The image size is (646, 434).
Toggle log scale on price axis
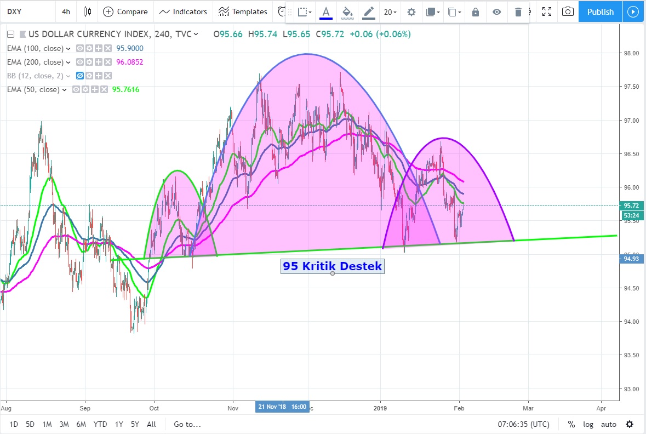(588, 424)
